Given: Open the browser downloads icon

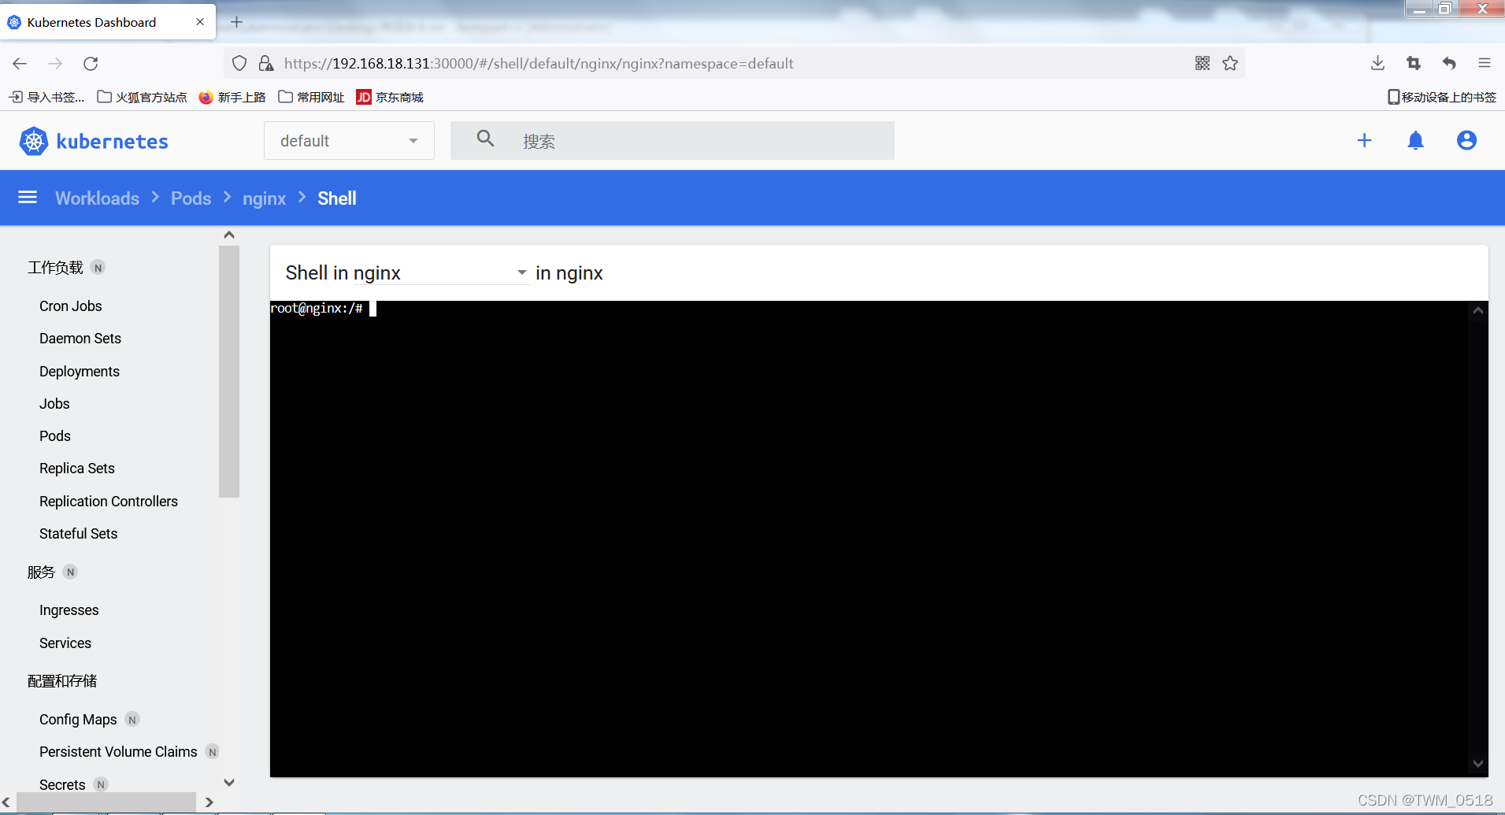Looking at the screenshot, I should [x=1377, y=64].
